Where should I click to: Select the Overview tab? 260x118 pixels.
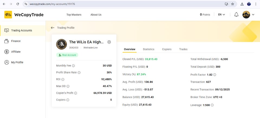click(130, 49)
